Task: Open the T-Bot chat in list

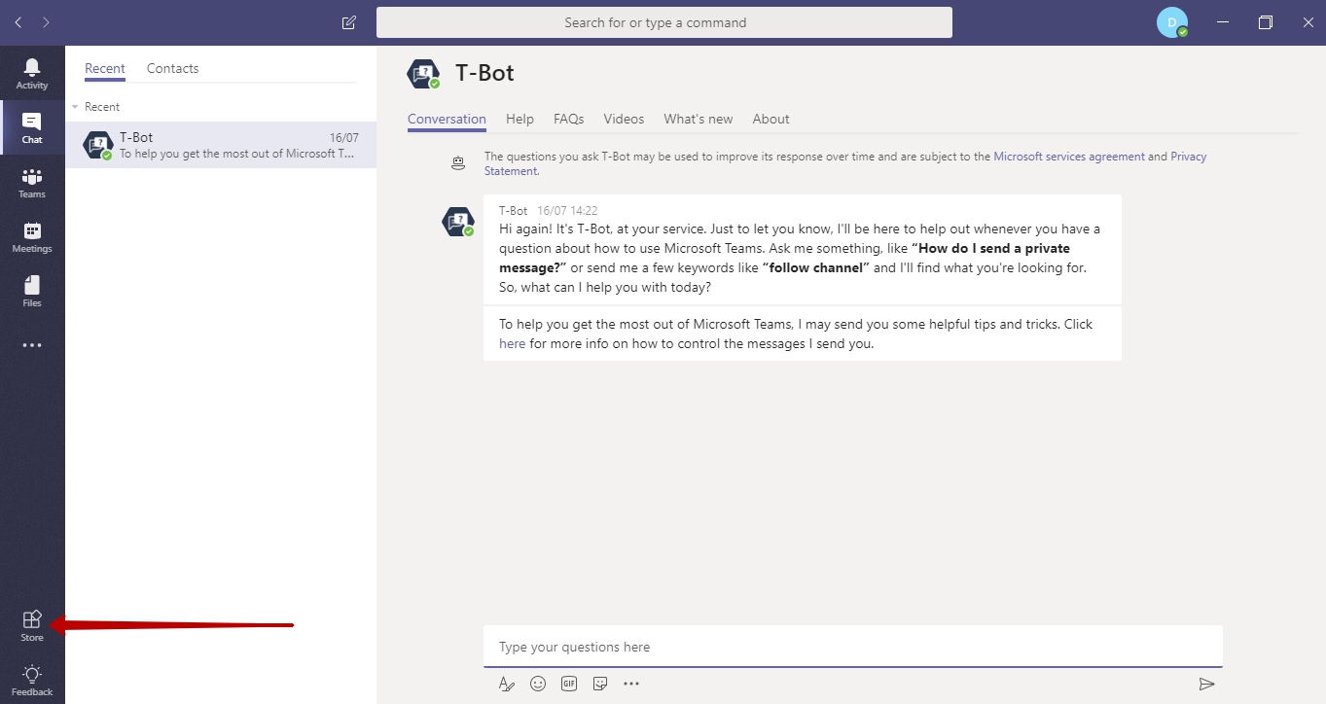Action: point(221,145)
